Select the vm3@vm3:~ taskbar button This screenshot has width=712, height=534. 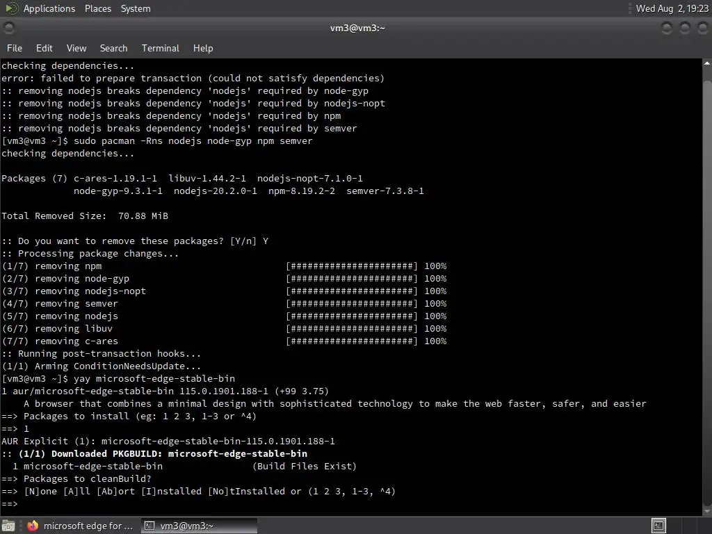[199, 526]
